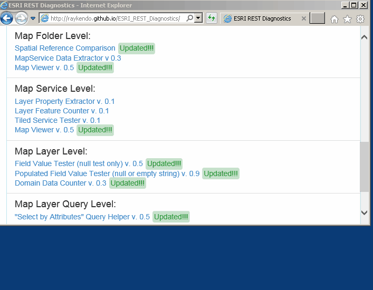Select the ESRI REST Diagnostics tab
Image resolution: width=373 pixels, height=290 pixels.
[x=262, y=18]
